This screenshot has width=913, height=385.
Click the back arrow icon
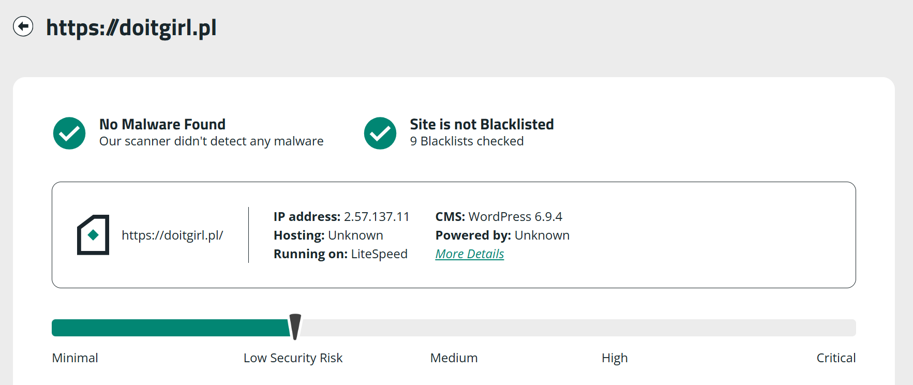click(x=23, y=26)
